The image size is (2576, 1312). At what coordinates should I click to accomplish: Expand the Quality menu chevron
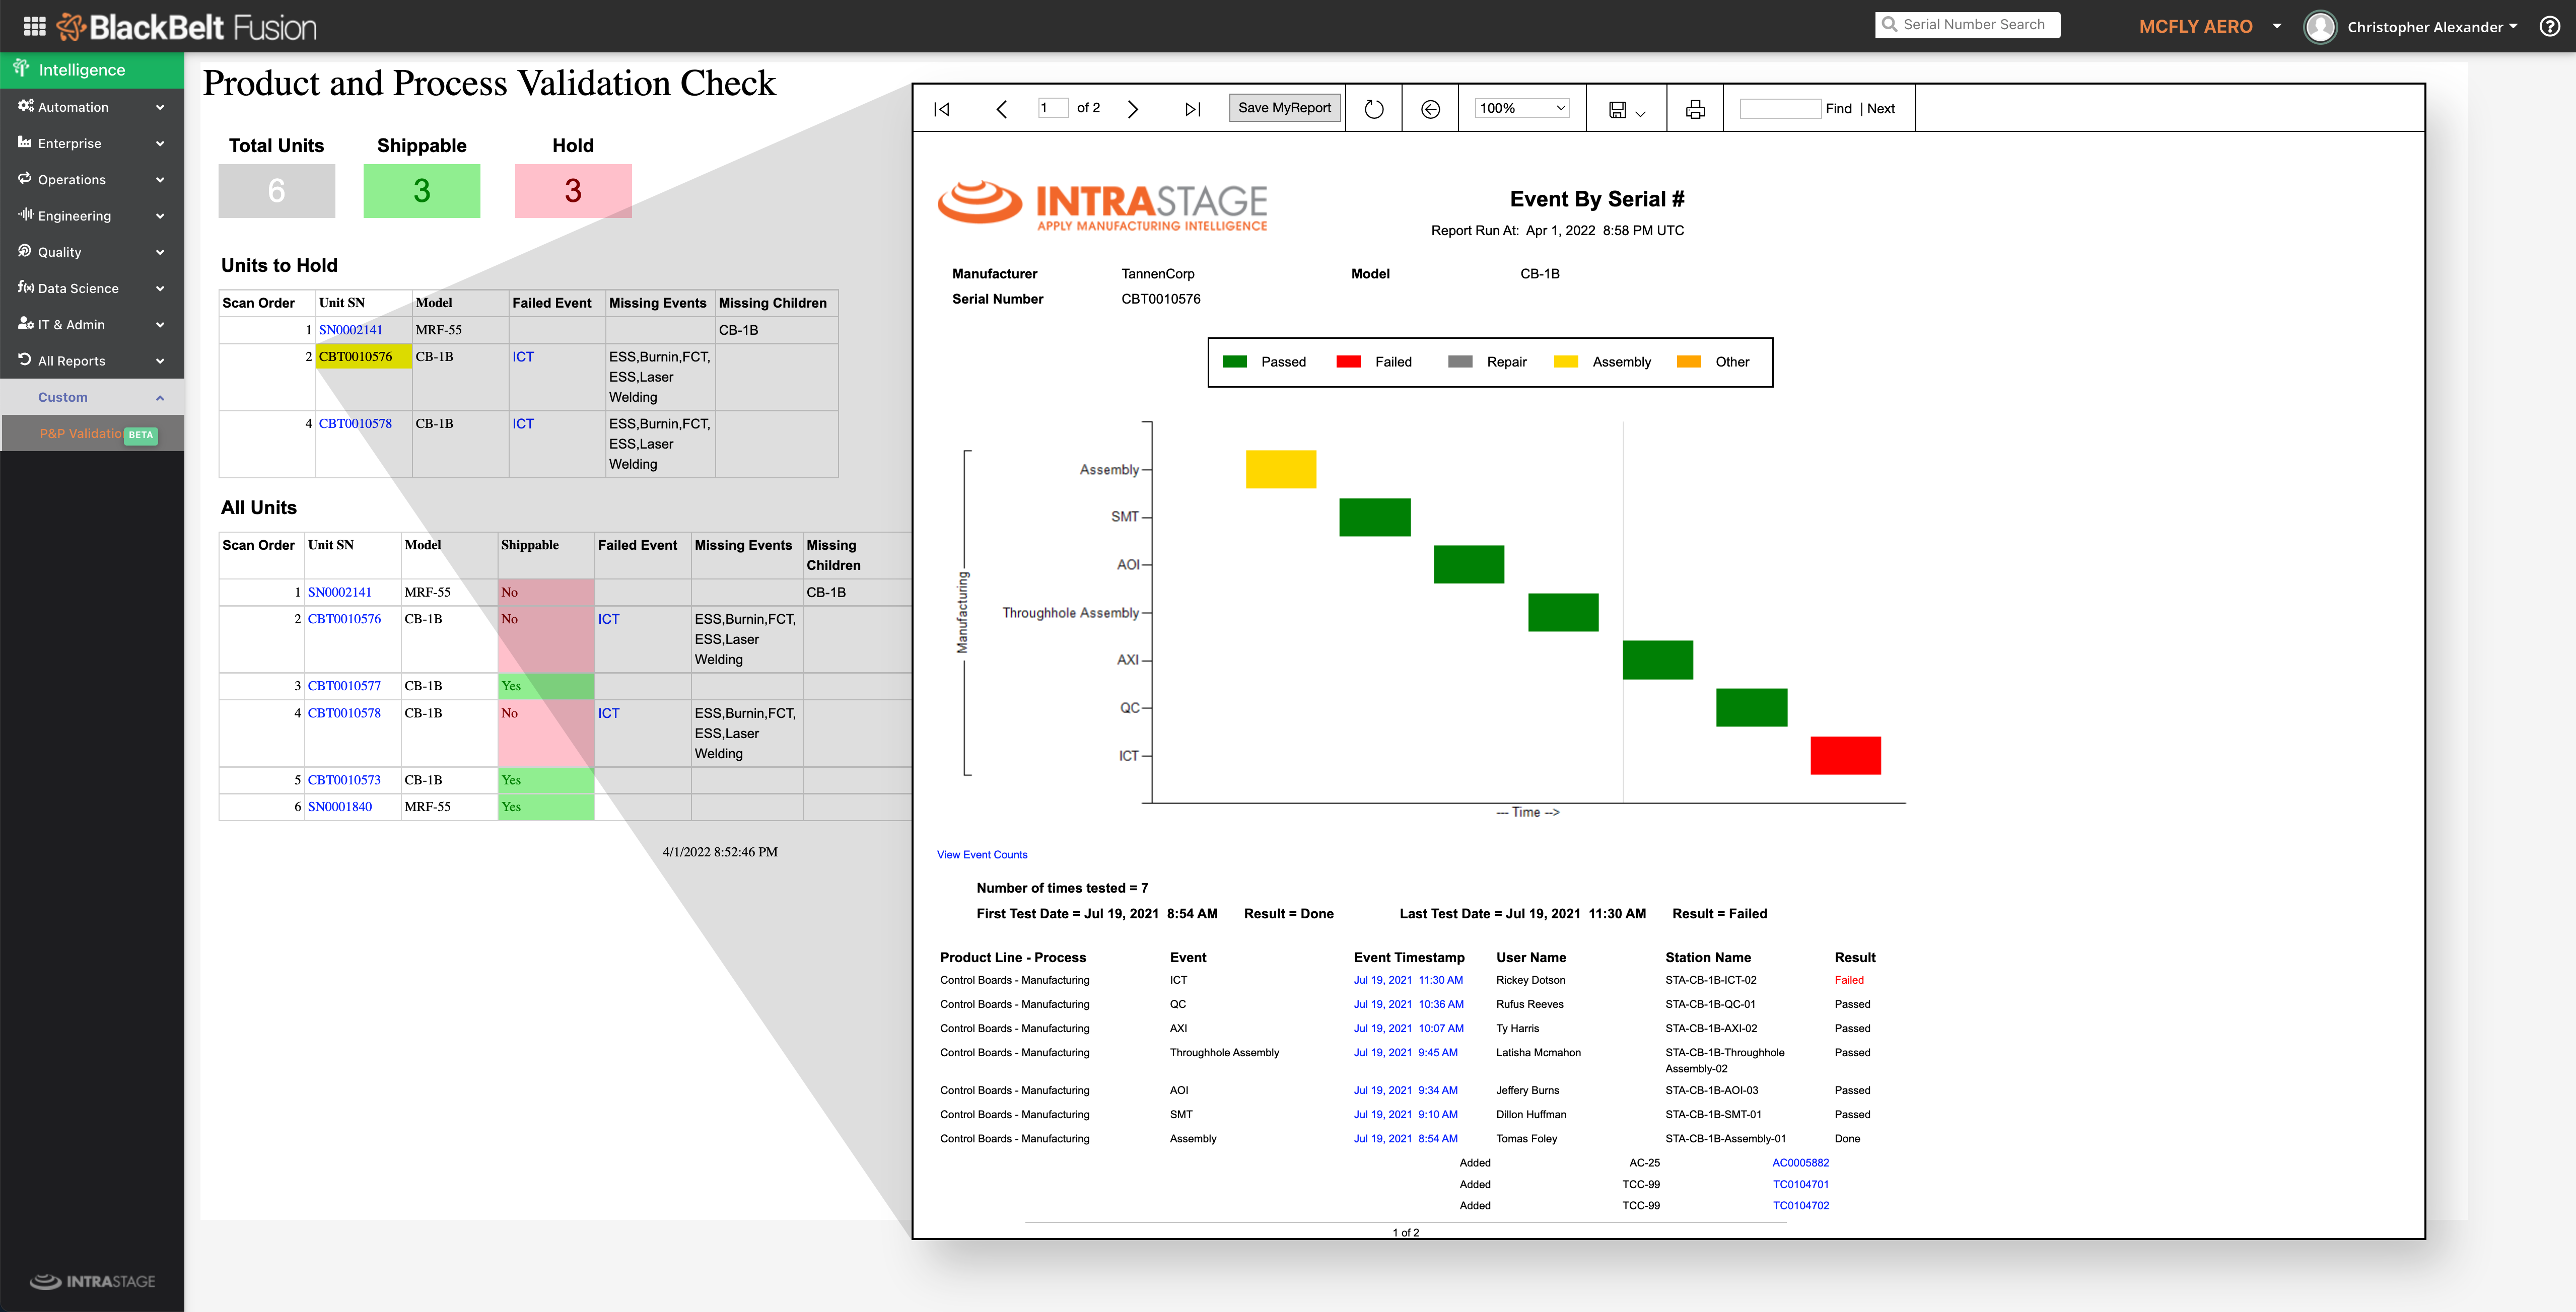160,252
